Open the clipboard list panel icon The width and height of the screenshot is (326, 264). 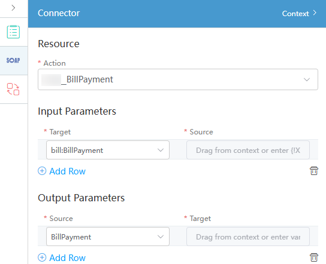(13, 32)
